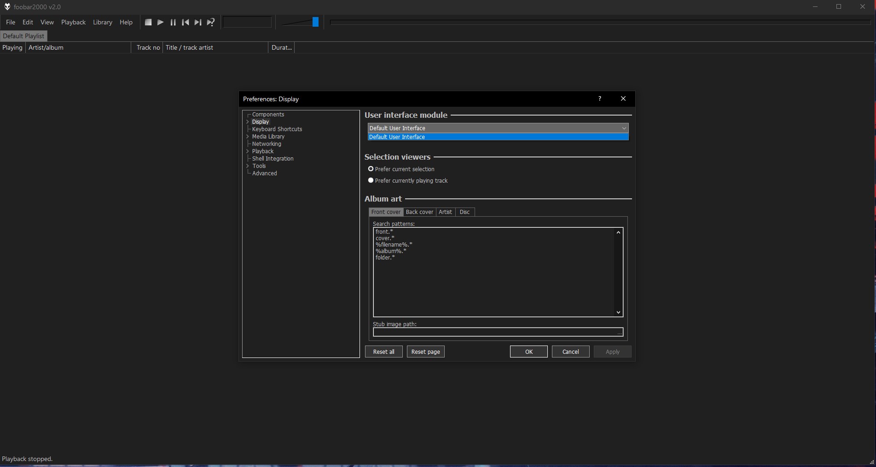Image resolution: width=876 pixels, height=467 pixels.
Task: Click the random/playback order icon
Action: 210,22
